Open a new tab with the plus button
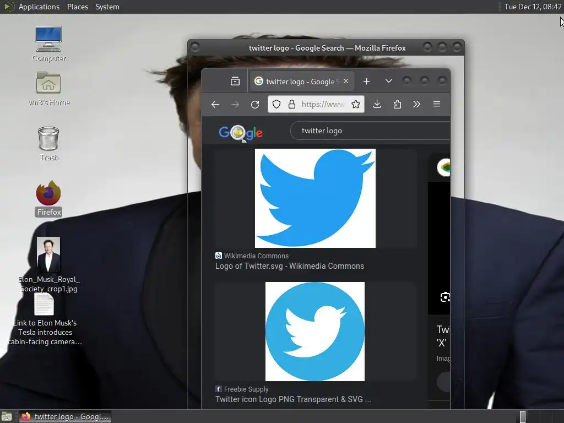Image resolution: width=564 pixels, height=423 pixels. tap(366, 82)
